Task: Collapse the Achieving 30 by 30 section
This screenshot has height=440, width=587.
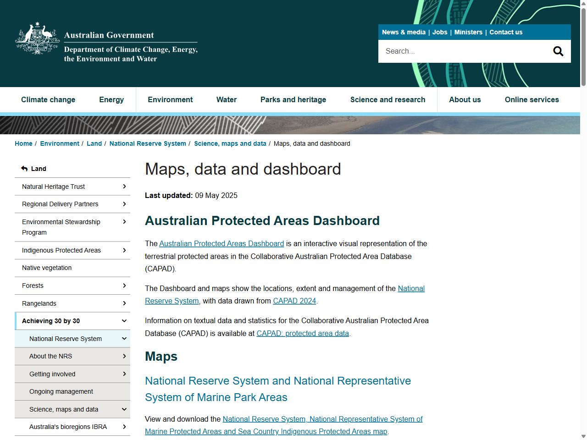Action: [x=124, y=321]
